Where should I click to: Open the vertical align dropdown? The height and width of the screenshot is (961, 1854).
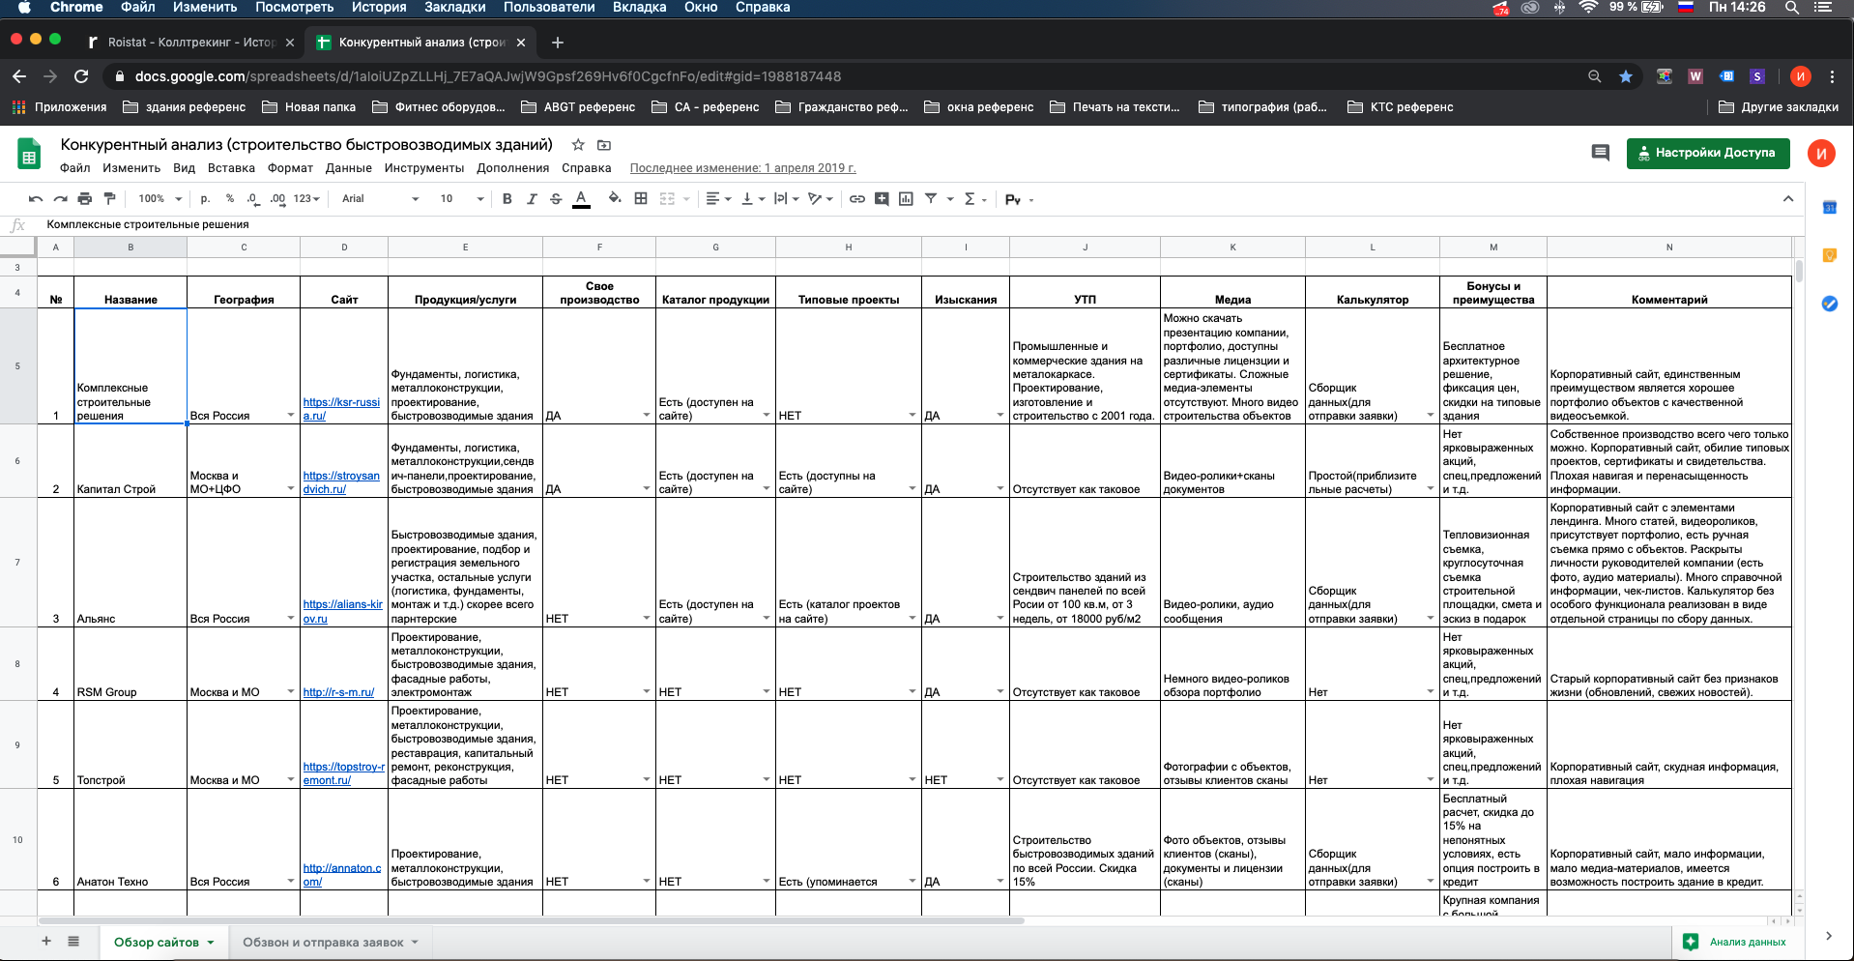point(752,199)
